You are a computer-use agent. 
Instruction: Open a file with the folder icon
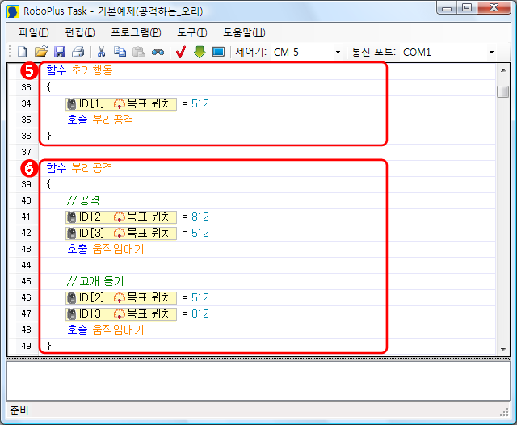pyautogui.click(x=41, y=52)
